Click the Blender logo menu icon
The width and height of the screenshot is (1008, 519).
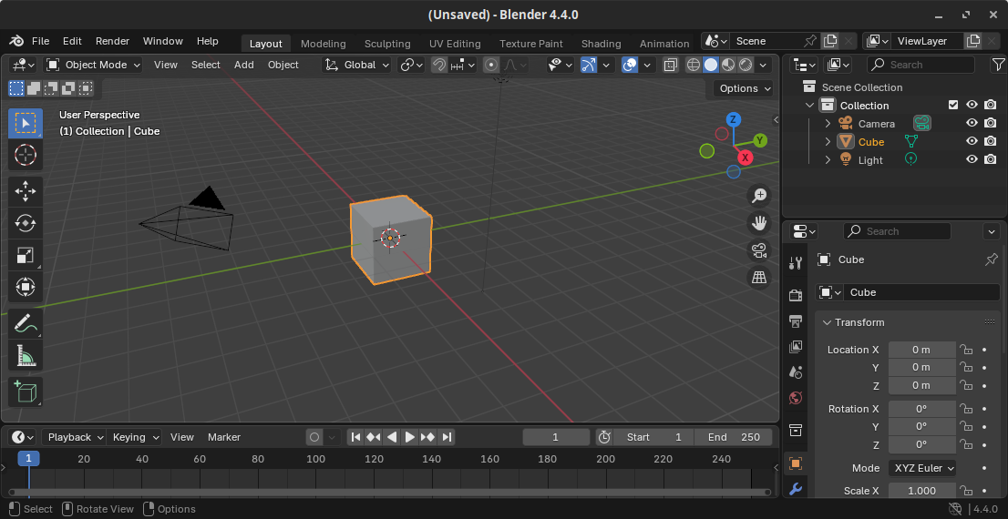16,41
